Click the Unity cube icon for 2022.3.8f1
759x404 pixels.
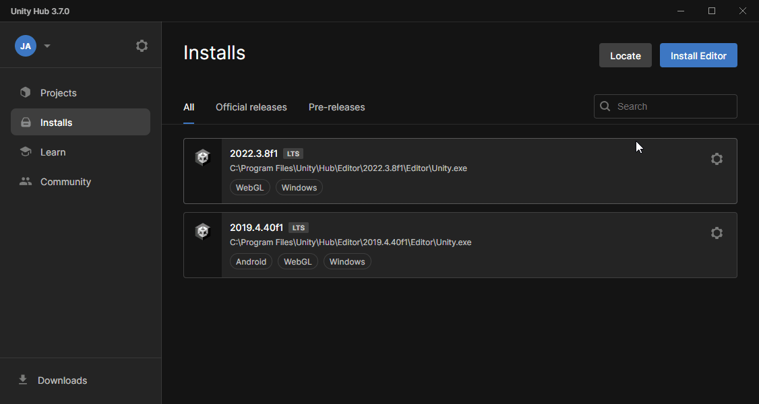click(203, 157)
